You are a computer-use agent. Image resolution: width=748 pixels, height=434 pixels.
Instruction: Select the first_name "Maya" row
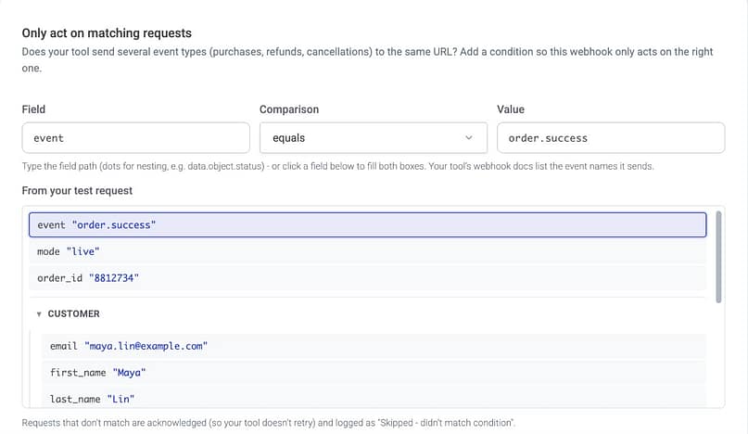click(x=374, y=373)
